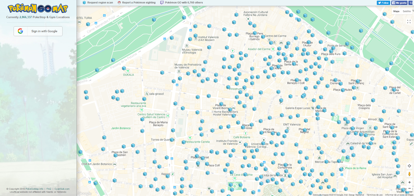Click the PokeStop cube beside Institut Valencià d'Art Modern
Screen dimensions: 414x196
click(x=196, y=36)
